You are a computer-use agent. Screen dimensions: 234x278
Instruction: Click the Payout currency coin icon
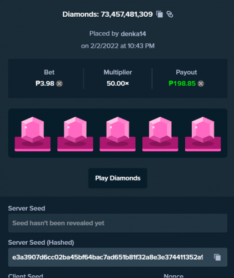(201, 83)
